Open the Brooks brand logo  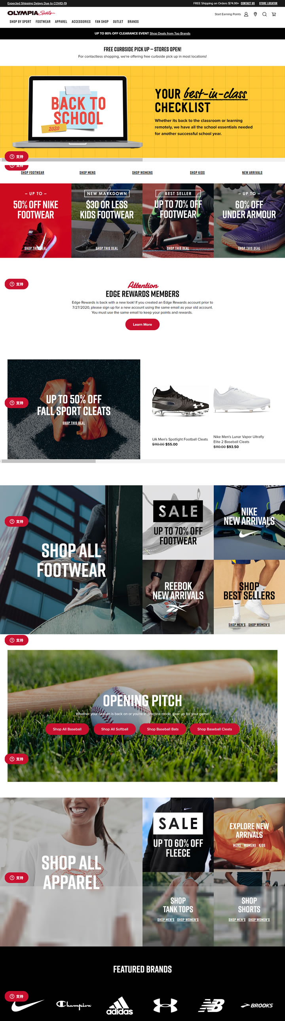point(257,1006)
